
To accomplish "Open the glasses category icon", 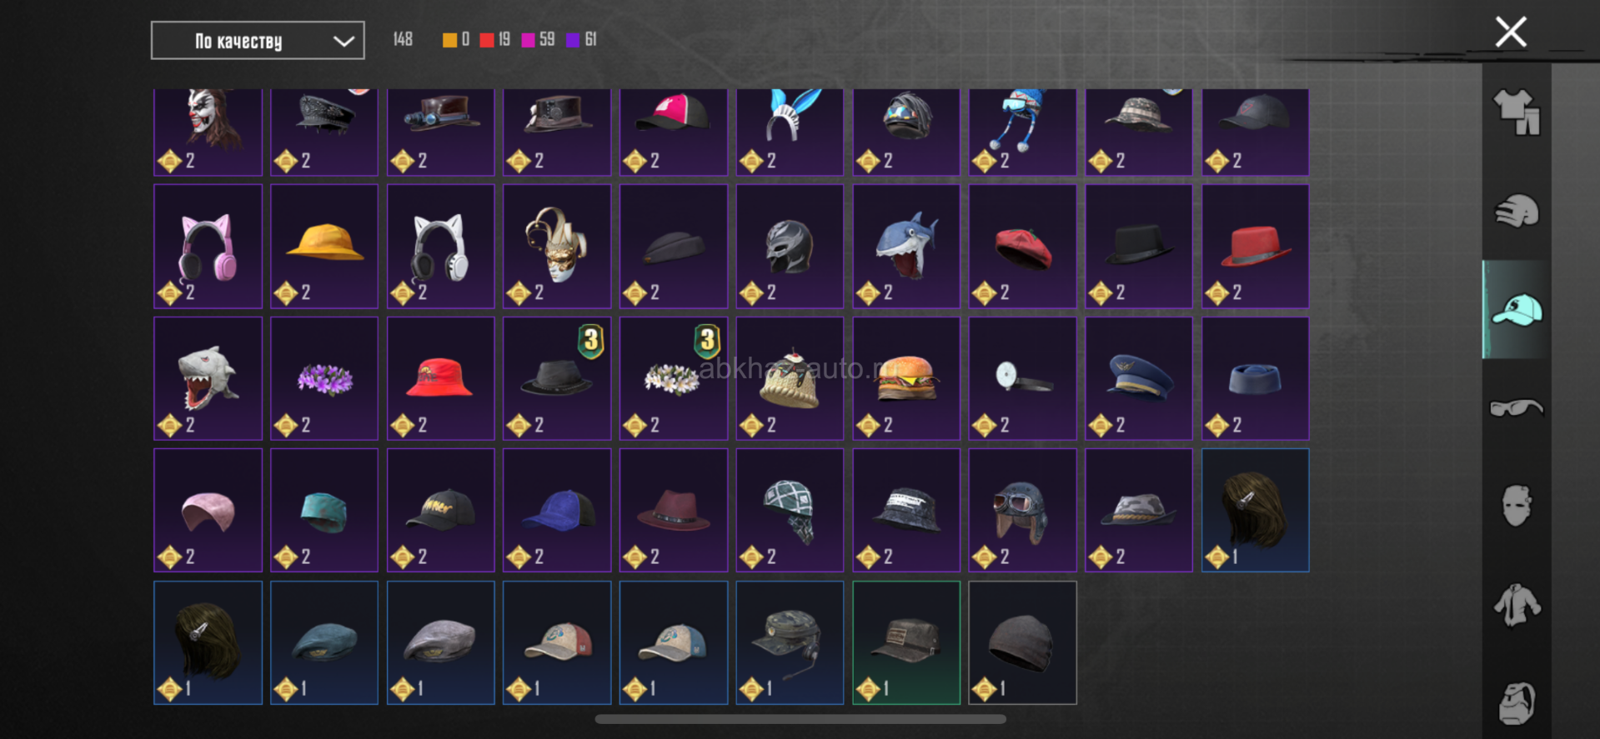I will [x=1517, y=407].
